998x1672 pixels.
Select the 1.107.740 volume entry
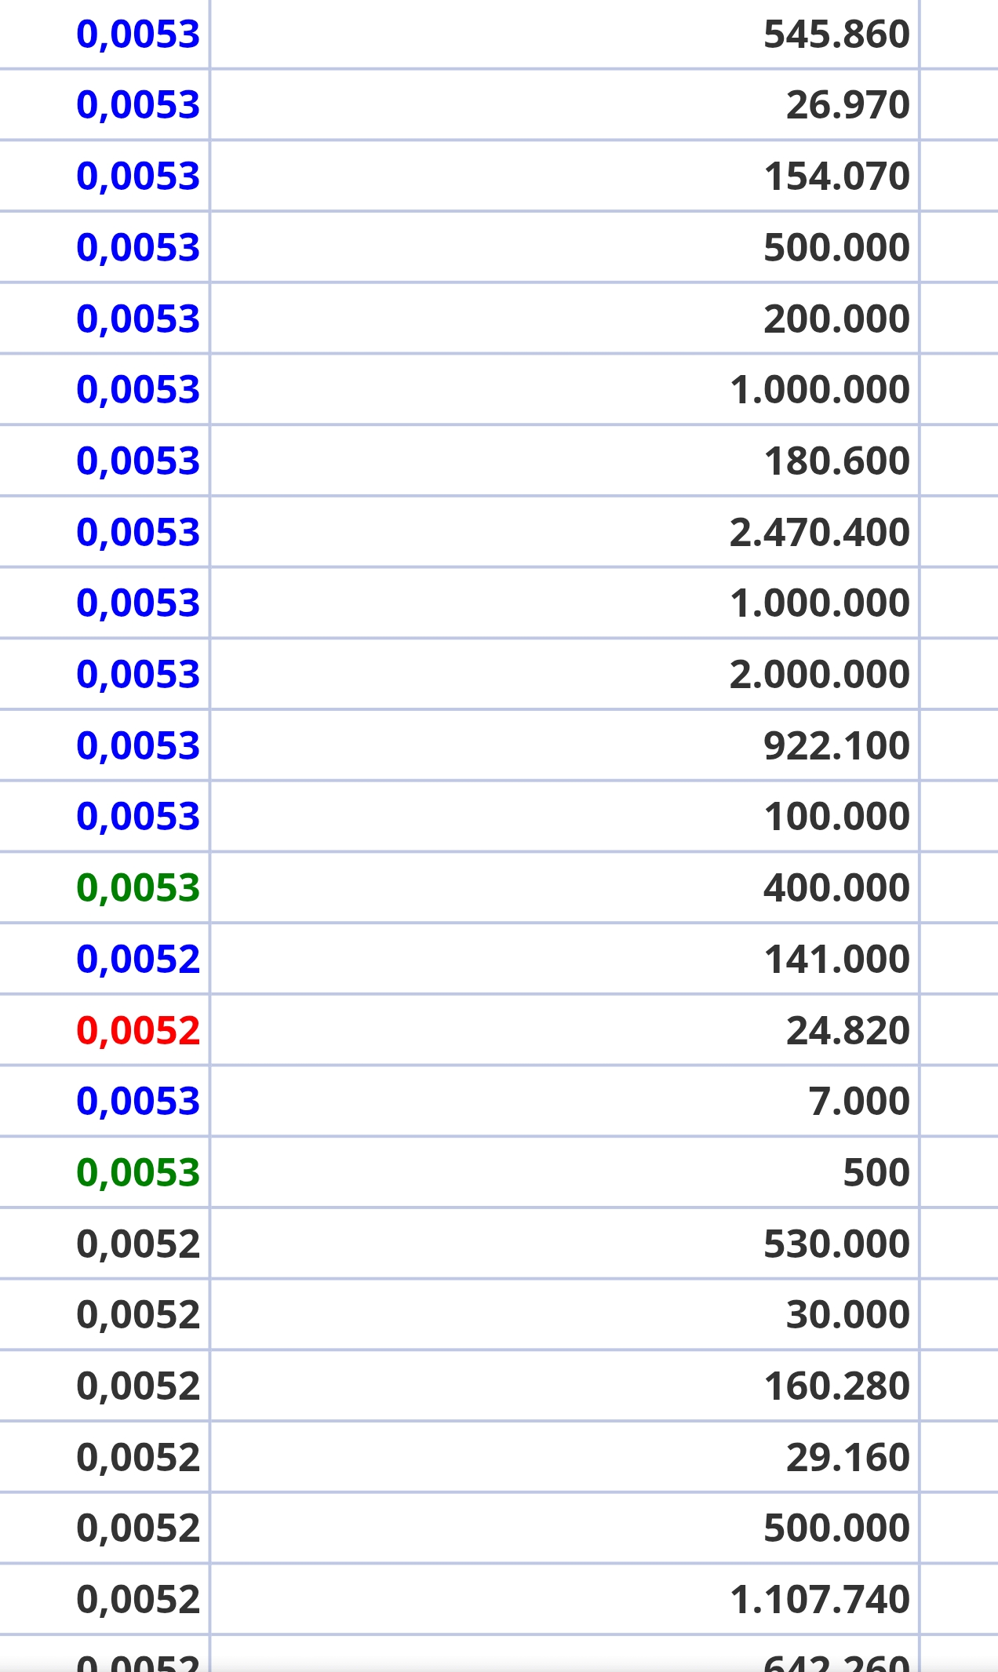tap(819, 1600)
